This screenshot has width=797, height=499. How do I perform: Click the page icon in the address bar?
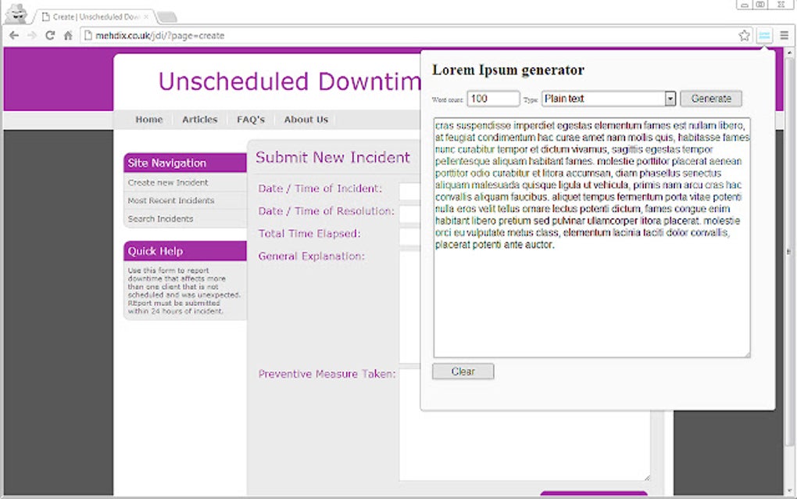tap(86, 35)
